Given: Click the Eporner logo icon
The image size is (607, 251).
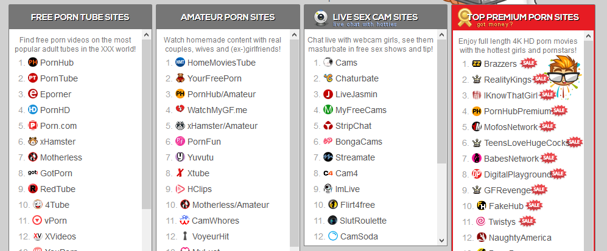Looking at the screenshot, I should (x=33, y=94).
